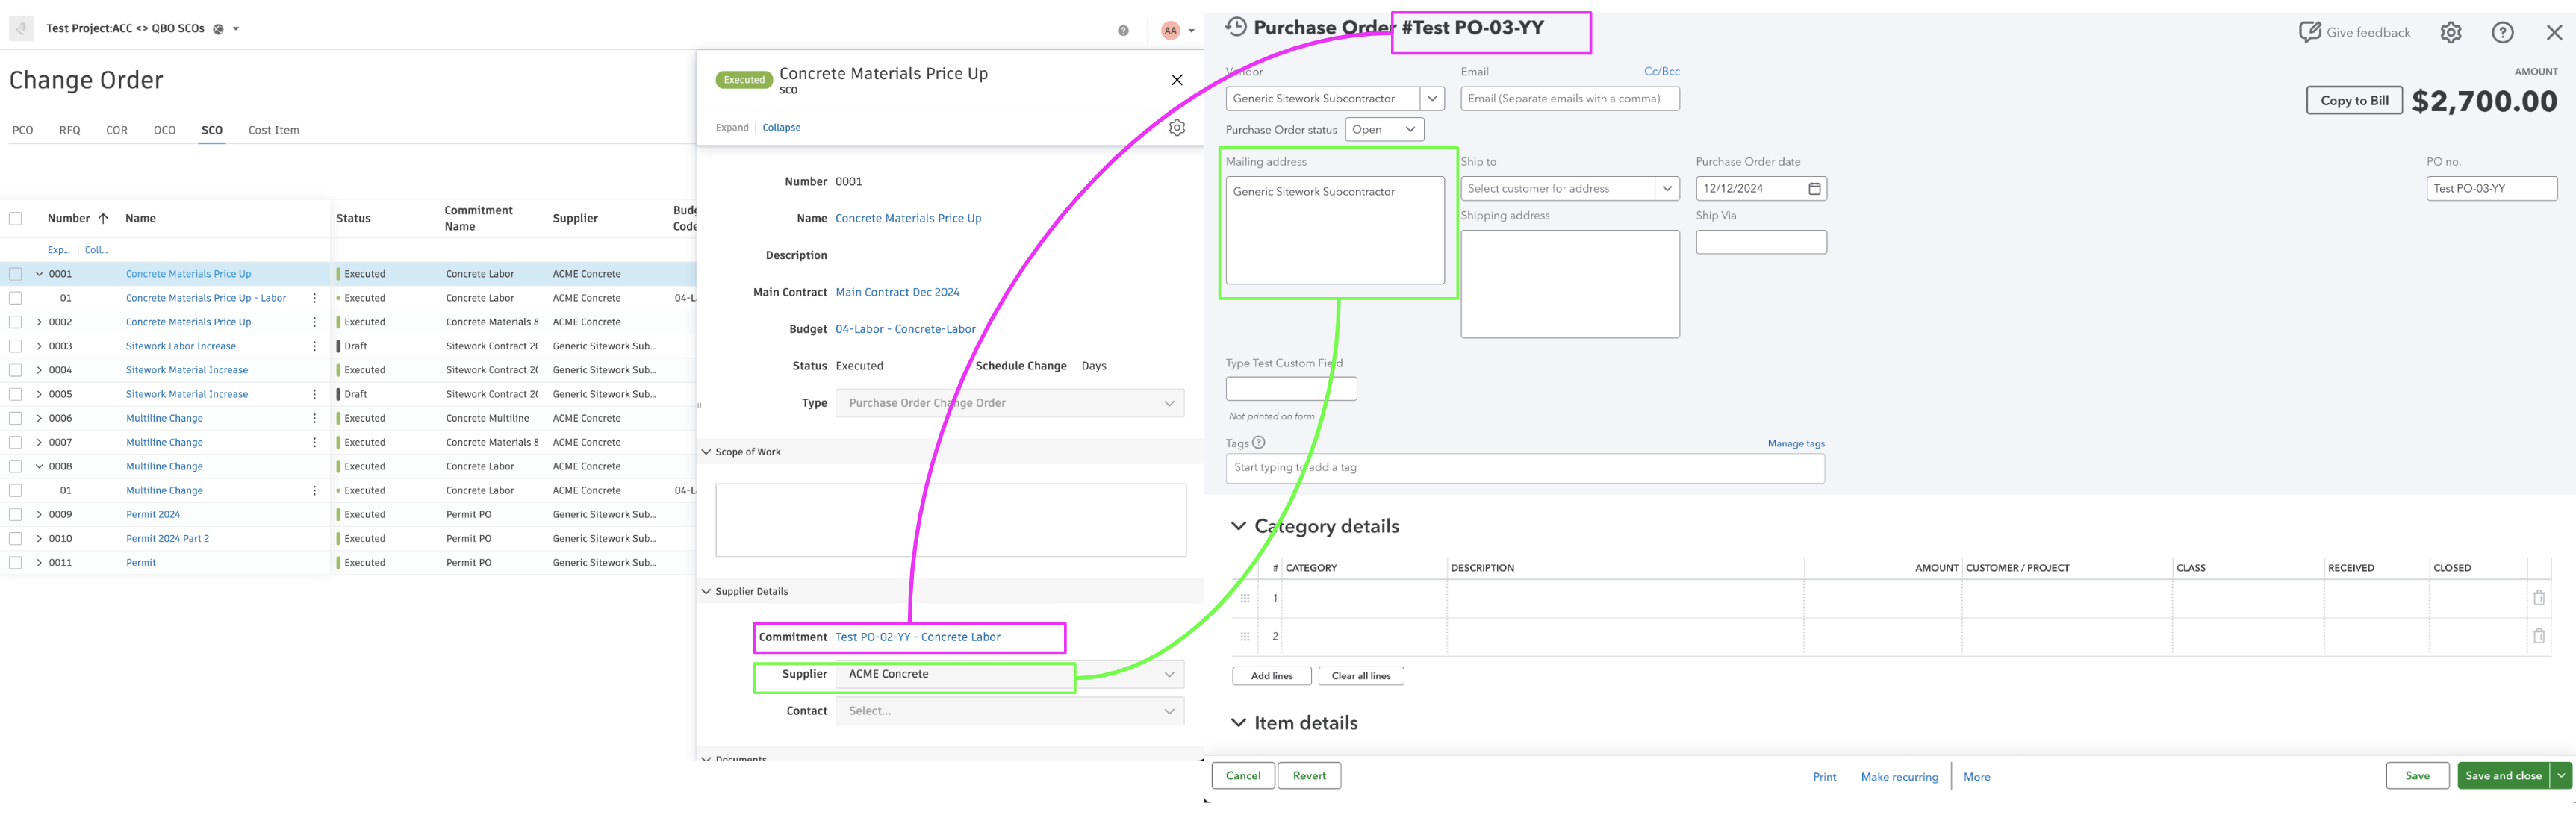Select the SCO tab
This screenshot has height=821, width=2576.
coord(212,130)
